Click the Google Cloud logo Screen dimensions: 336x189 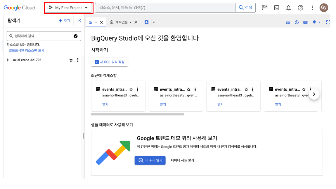tap(20, 8)
